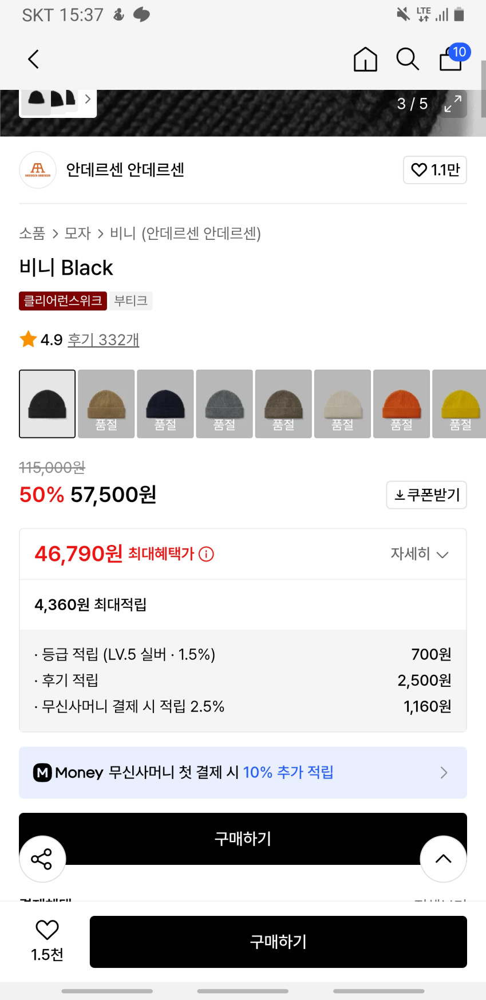
Task: Open 후기 332개 reviews link
Action: pos(104,340)
